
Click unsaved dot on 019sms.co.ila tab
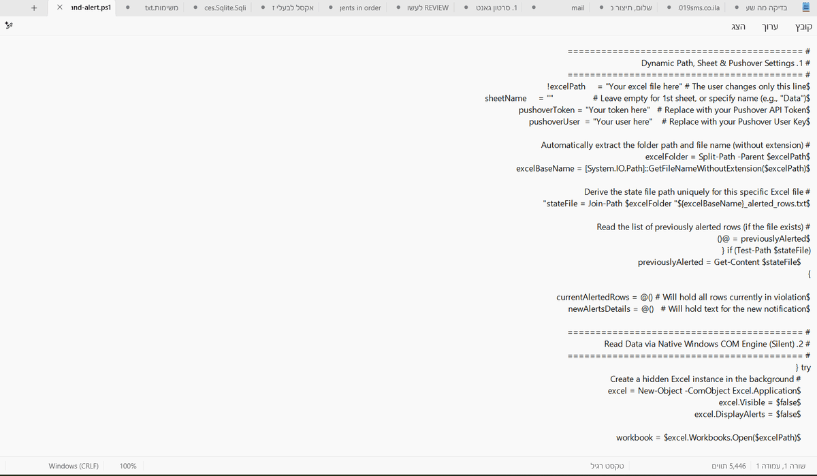click(669, 8)
